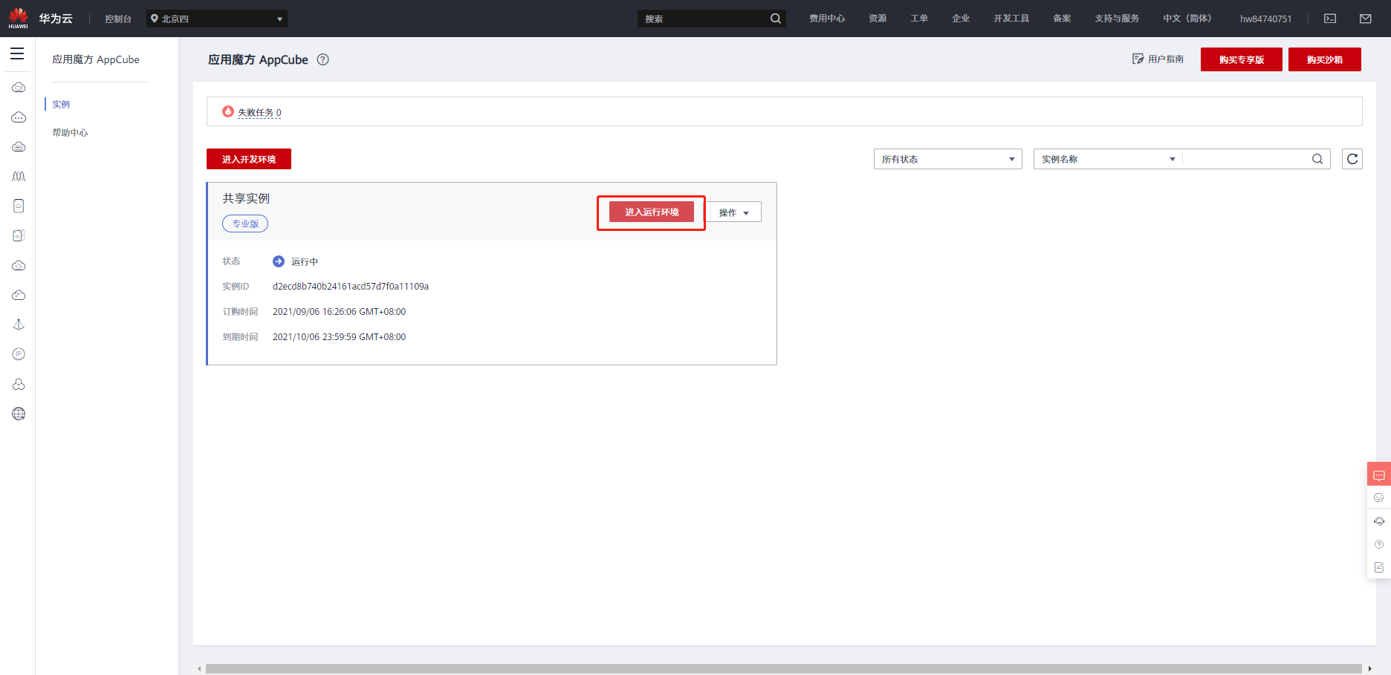
Task: Click the expiry time 2021/10/06 23:59:59
Action: pyautogui.click(x=339, y=337)
